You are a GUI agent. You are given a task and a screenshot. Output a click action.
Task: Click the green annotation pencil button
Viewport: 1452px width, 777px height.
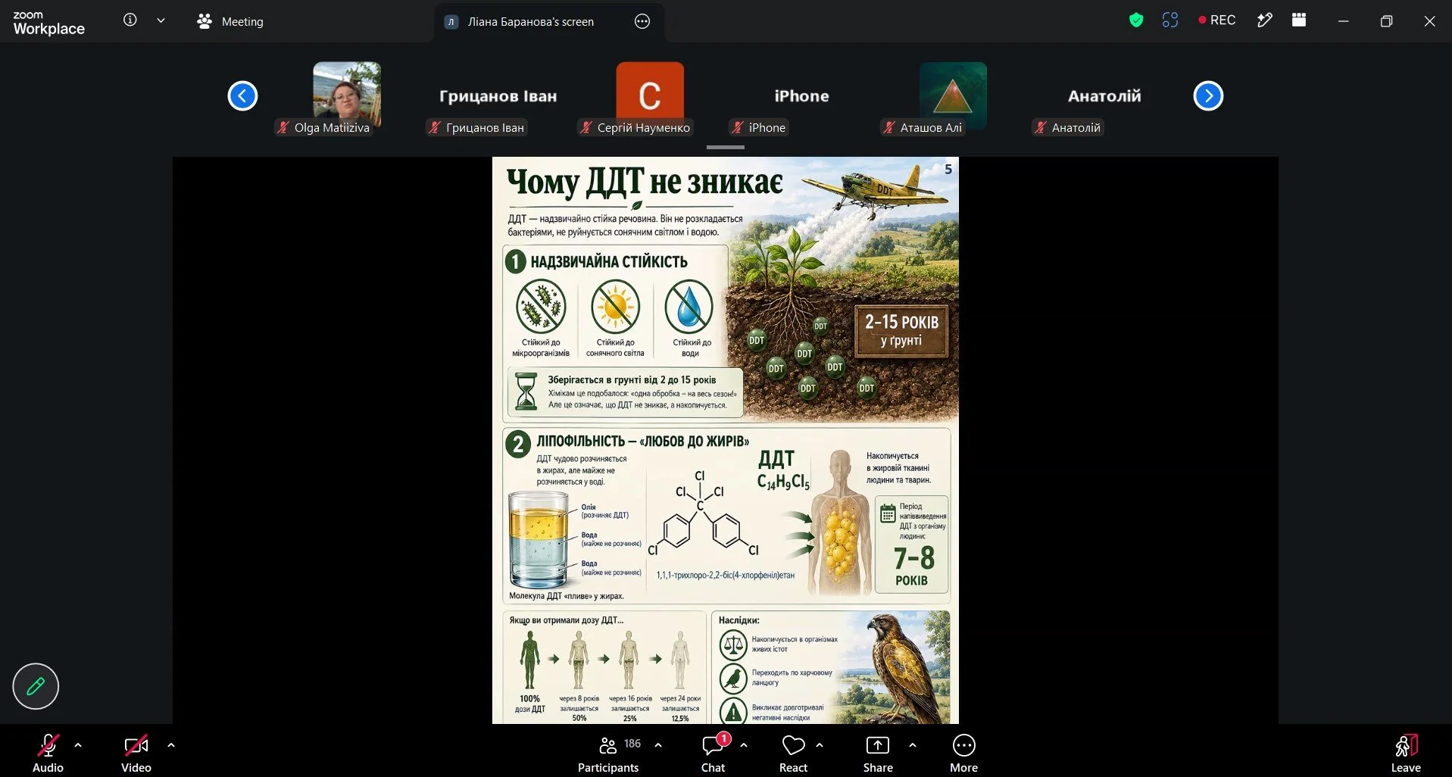[x=36, y=686]
